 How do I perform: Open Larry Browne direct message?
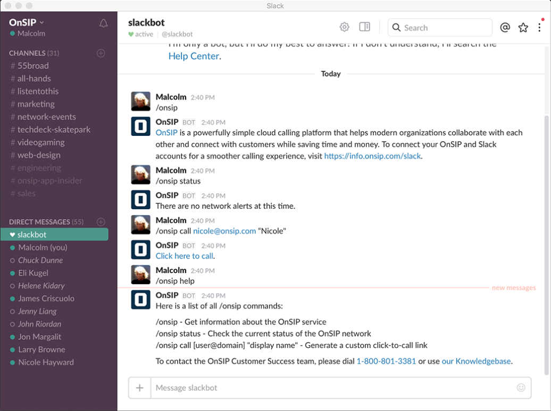(x=41, y=349)
